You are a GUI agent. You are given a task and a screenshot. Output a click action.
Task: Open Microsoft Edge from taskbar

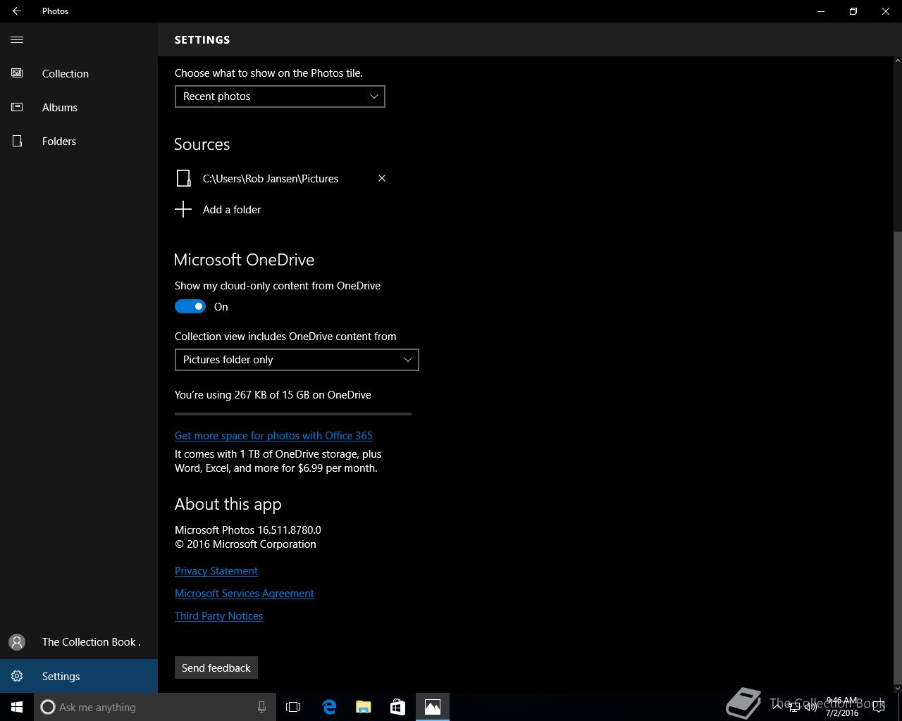[x=329, y=707]
